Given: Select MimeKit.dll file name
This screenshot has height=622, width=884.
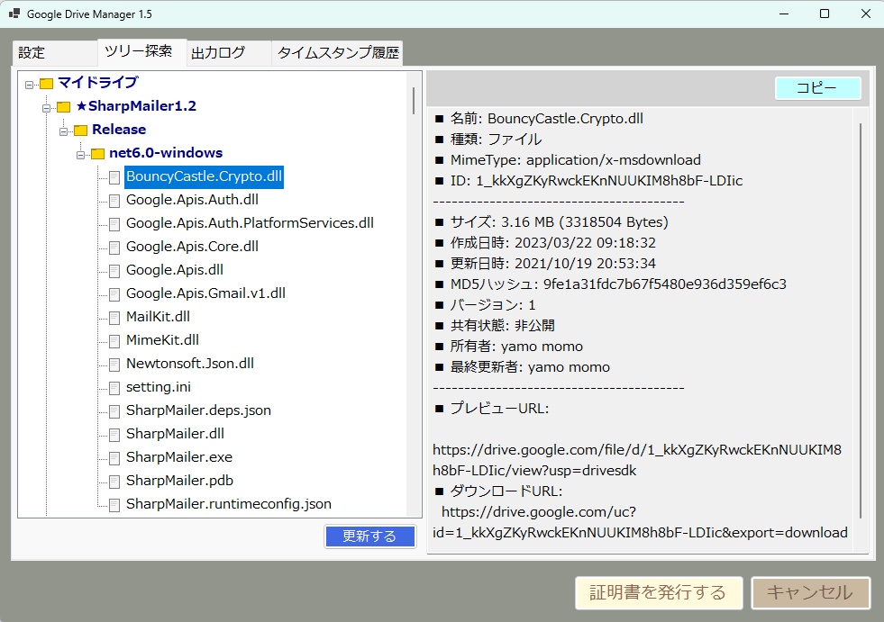Looking at the screenshot, I should point(162,339).
